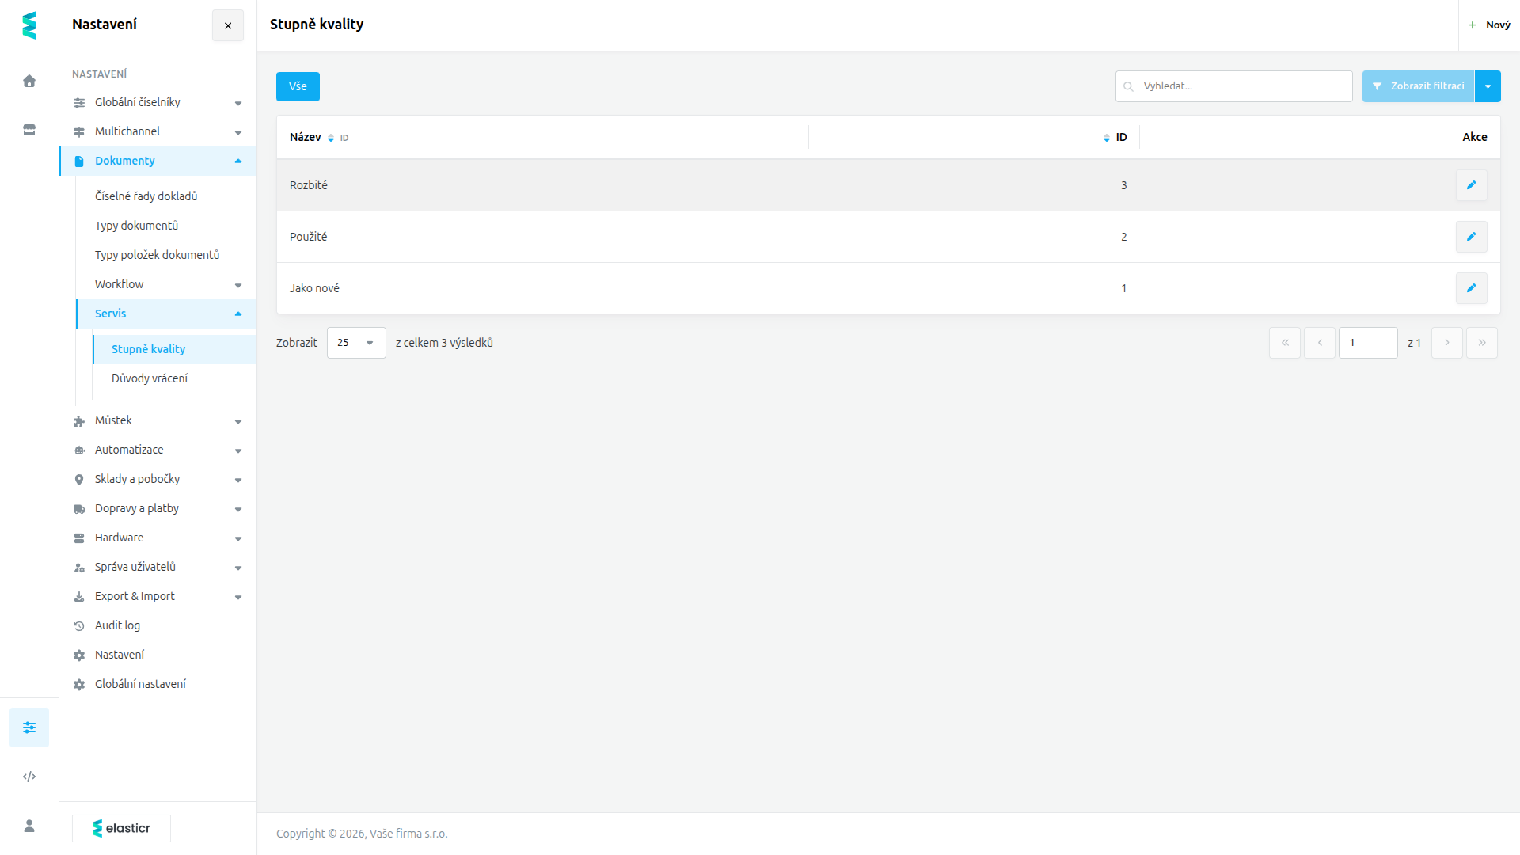The width and height of the screenshot is (1520, 855).
Task: Click the small ID label beside Název
Action: [x=344, y=138]
